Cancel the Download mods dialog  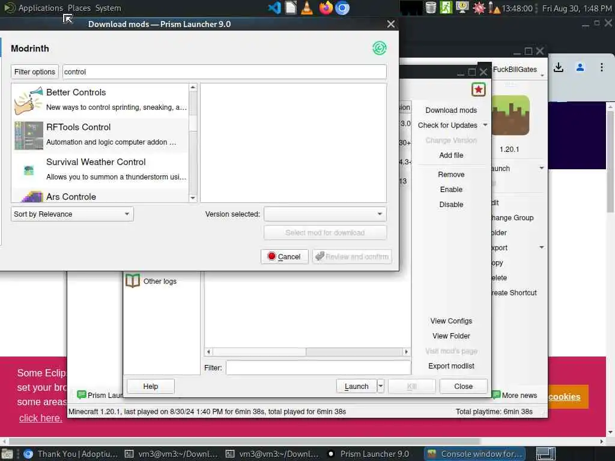pyautogui.click(x=284, y=256)
